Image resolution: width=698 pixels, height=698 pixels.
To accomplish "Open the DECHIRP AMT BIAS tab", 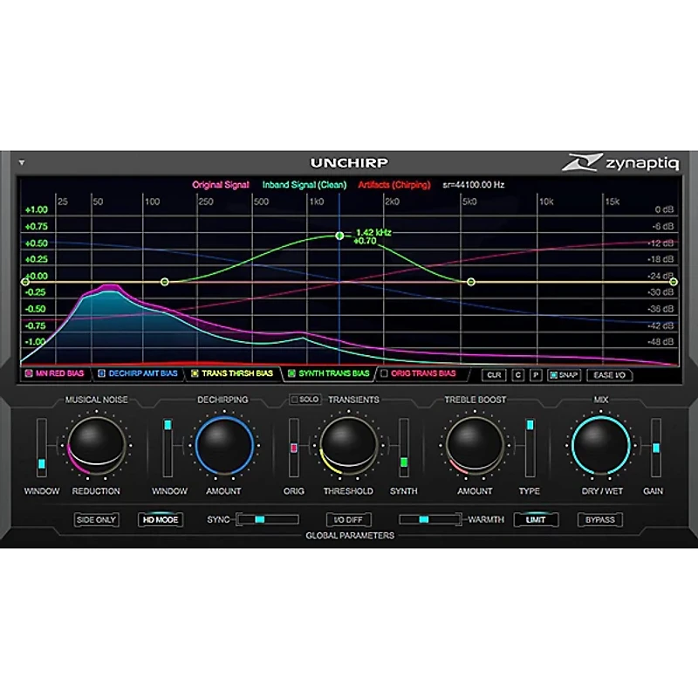I will point(140,373).
